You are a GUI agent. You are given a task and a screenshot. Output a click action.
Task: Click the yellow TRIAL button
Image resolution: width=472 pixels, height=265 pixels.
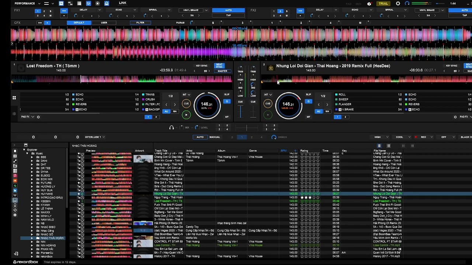point(383,4)
